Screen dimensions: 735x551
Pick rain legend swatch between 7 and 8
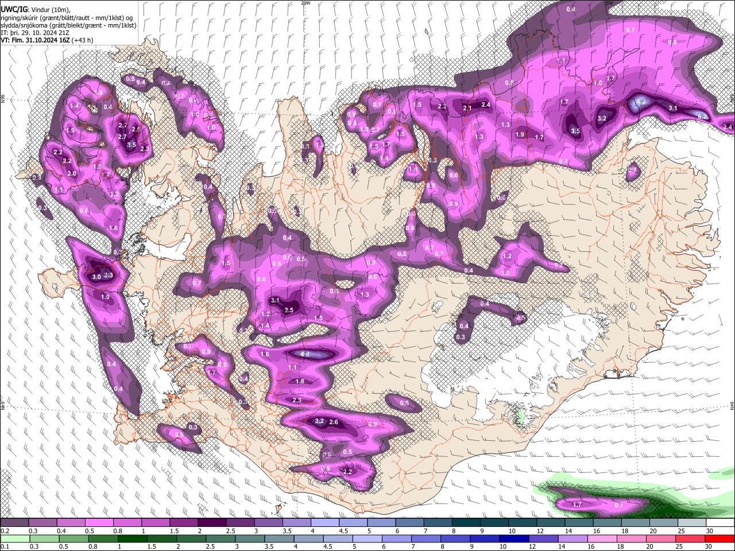coord(425,539)
